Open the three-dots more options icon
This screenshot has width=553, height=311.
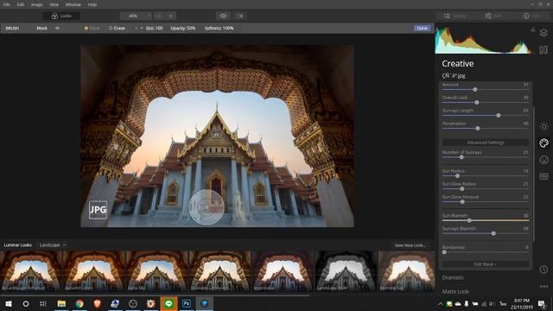click(543, 286)
